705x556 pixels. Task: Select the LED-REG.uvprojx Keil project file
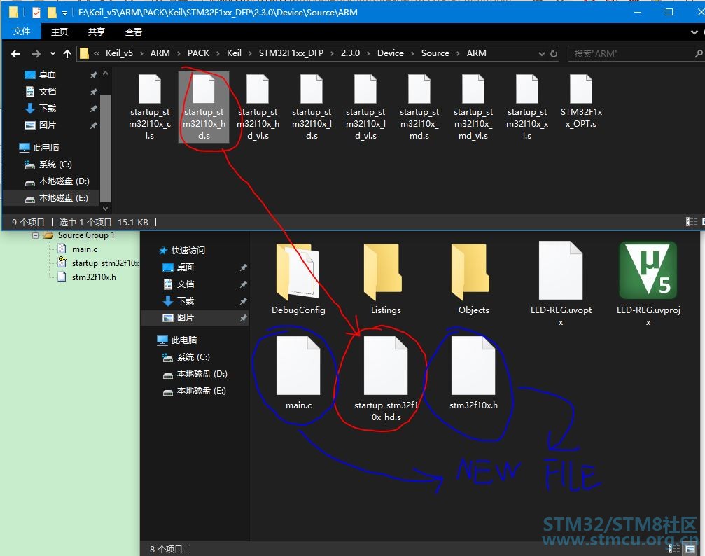(648, 284)
